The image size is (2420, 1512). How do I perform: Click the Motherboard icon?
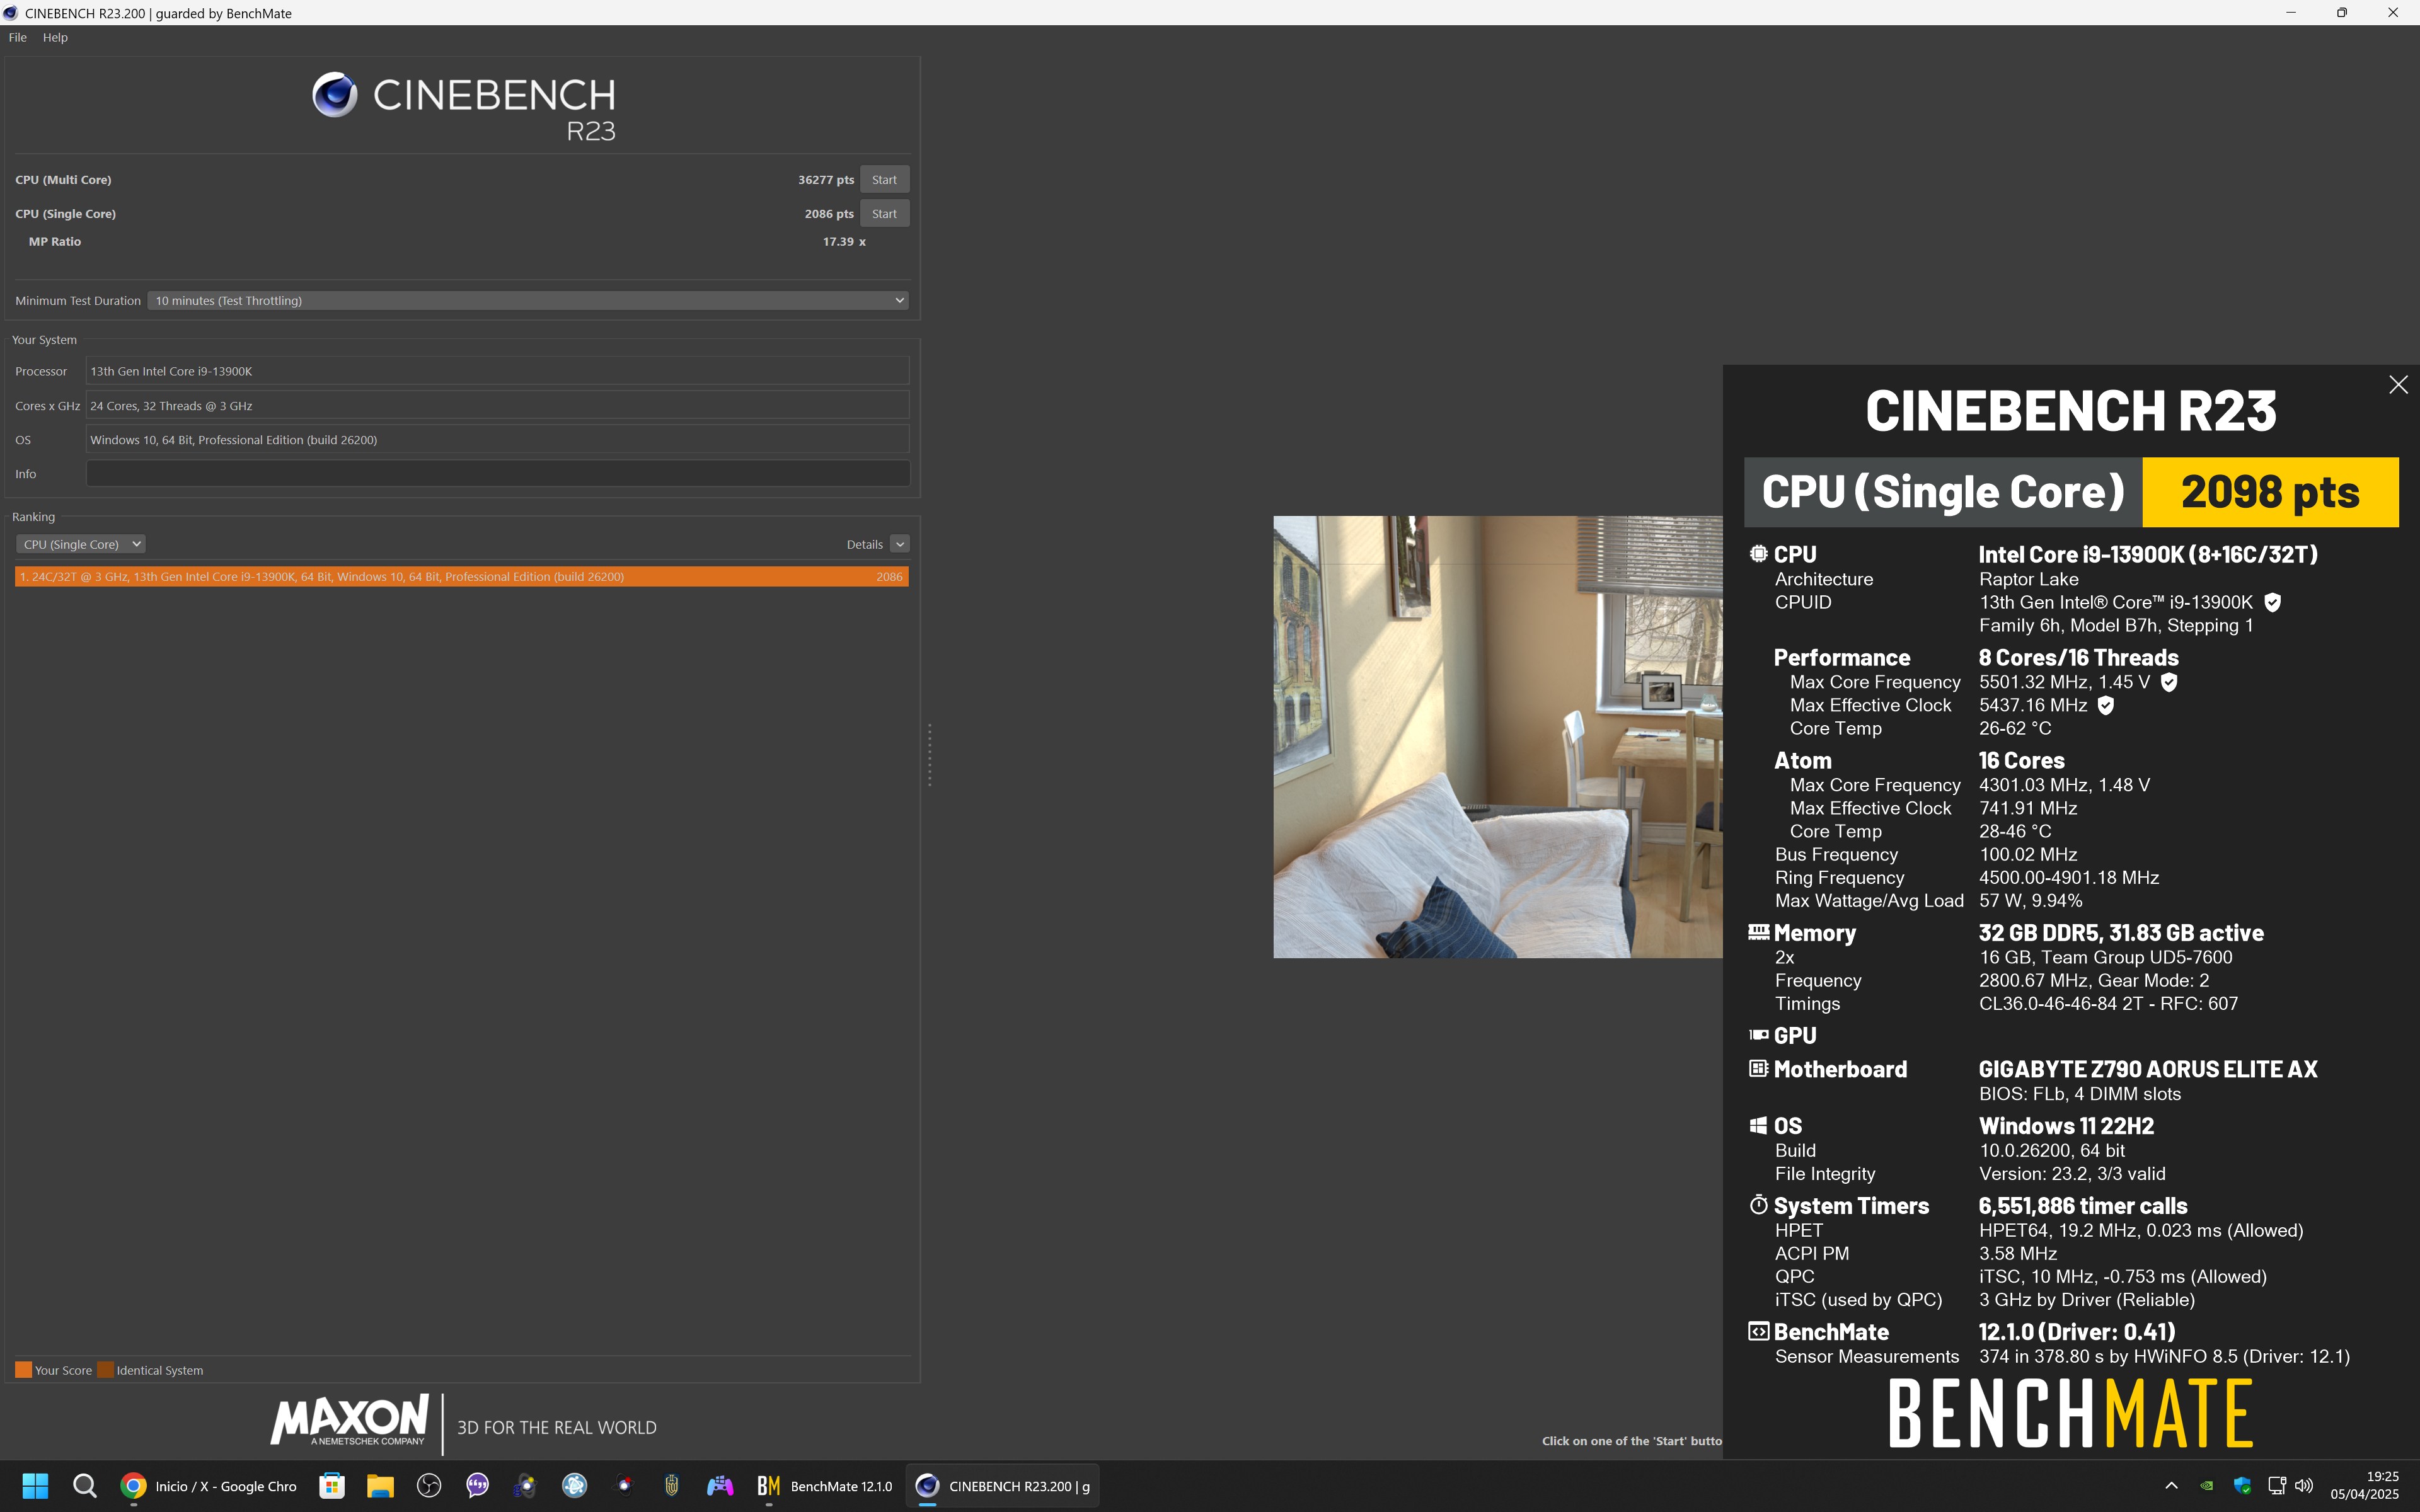click(1758, 1068)
